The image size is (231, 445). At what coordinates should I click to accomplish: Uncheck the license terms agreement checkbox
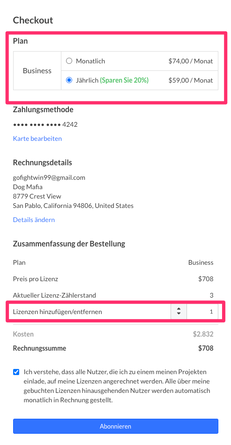click(x=16, y=372)
